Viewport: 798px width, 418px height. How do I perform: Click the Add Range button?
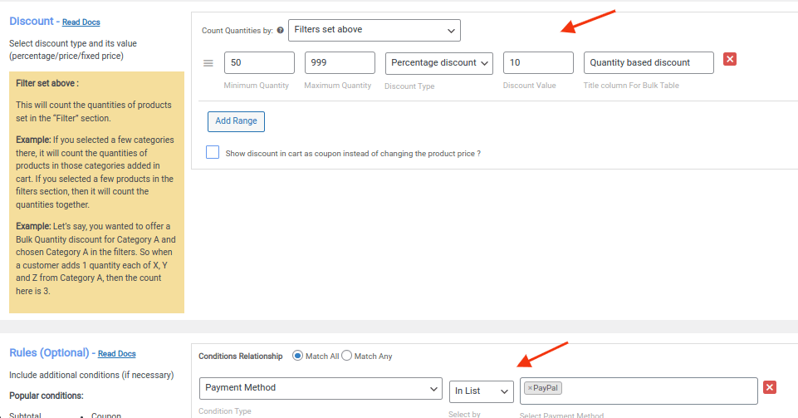point(236,120)
